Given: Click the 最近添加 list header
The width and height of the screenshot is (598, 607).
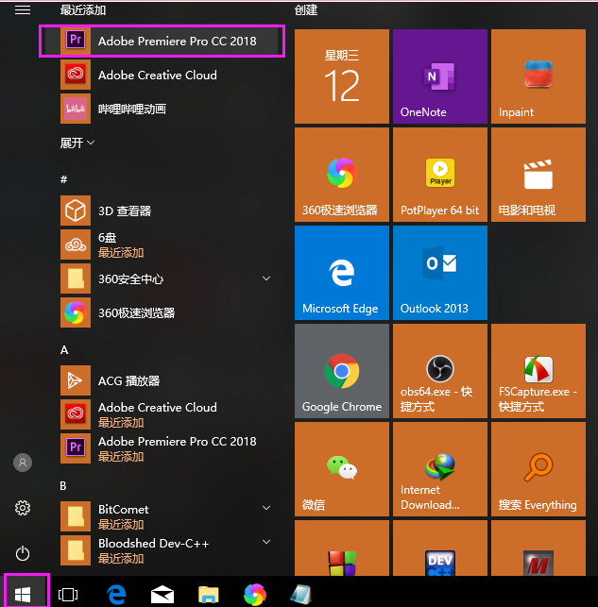Looking at the screenshot, I should (x=83, y=10).
